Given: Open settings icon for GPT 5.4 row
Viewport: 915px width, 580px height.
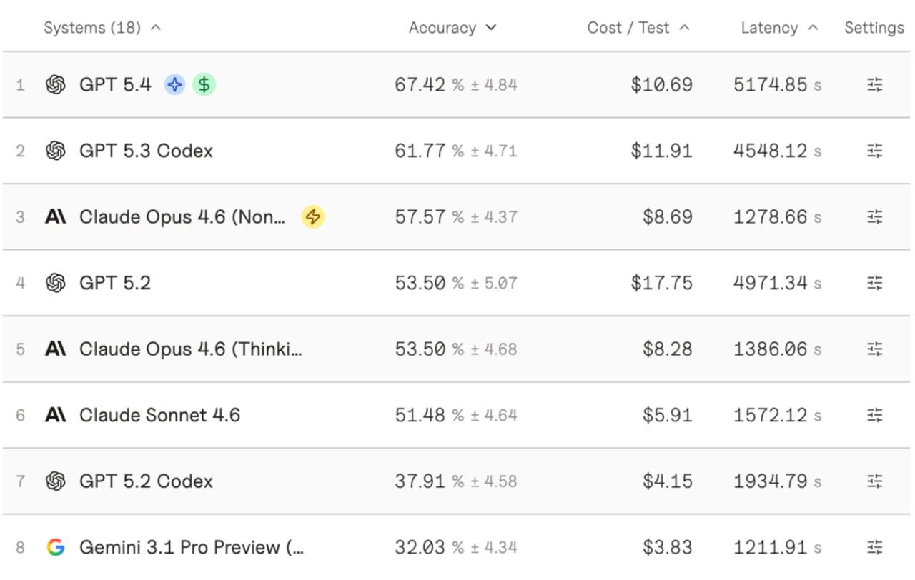Looking at the screenshot, I should pos(874,85).
